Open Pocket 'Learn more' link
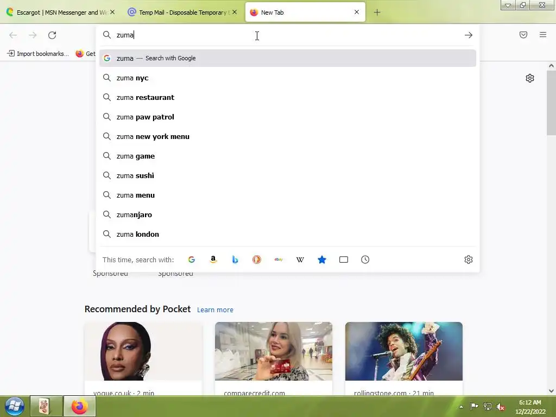The width and height of the screenshot is (556, 417). pos(215,310)
